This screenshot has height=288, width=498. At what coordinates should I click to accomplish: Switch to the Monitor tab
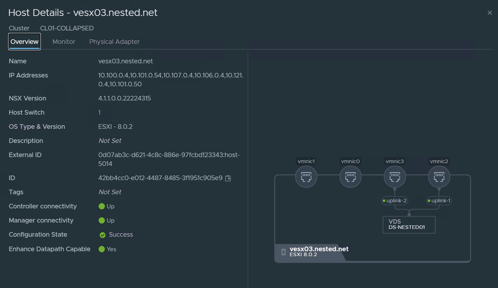(64, 42)
